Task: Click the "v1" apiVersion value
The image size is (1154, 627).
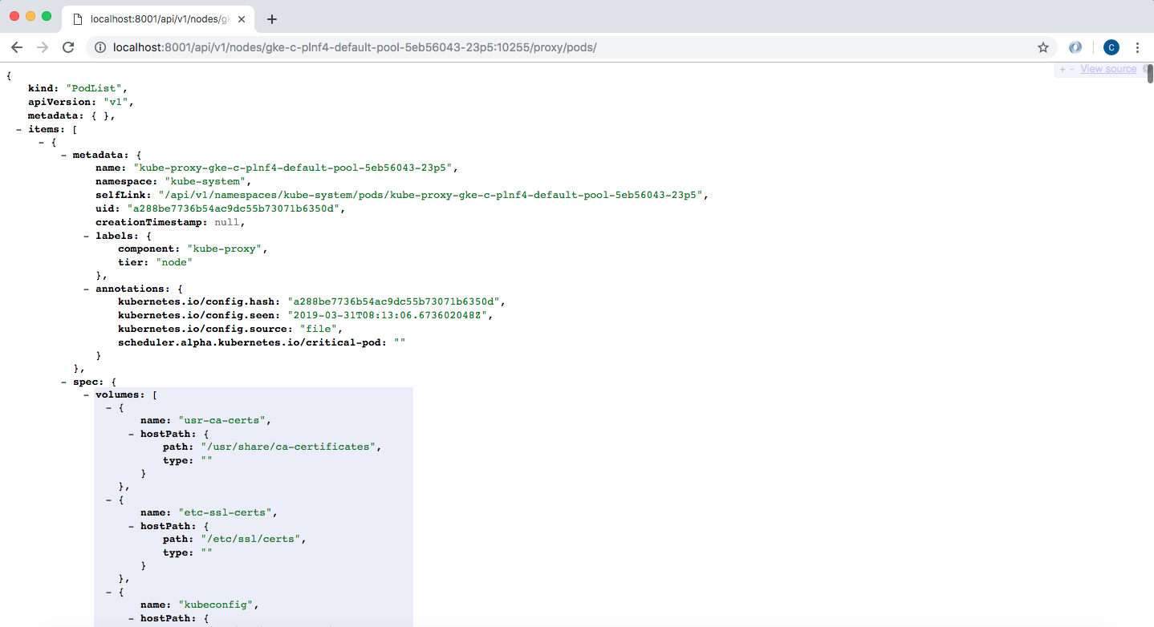Action: 116,103
